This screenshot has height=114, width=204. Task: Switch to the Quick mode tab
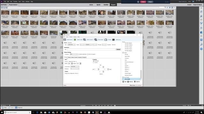pos(98,5)
